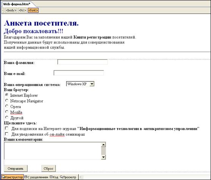
Task: Click the text нашей информационной службы.
Action: pos(34,47)
